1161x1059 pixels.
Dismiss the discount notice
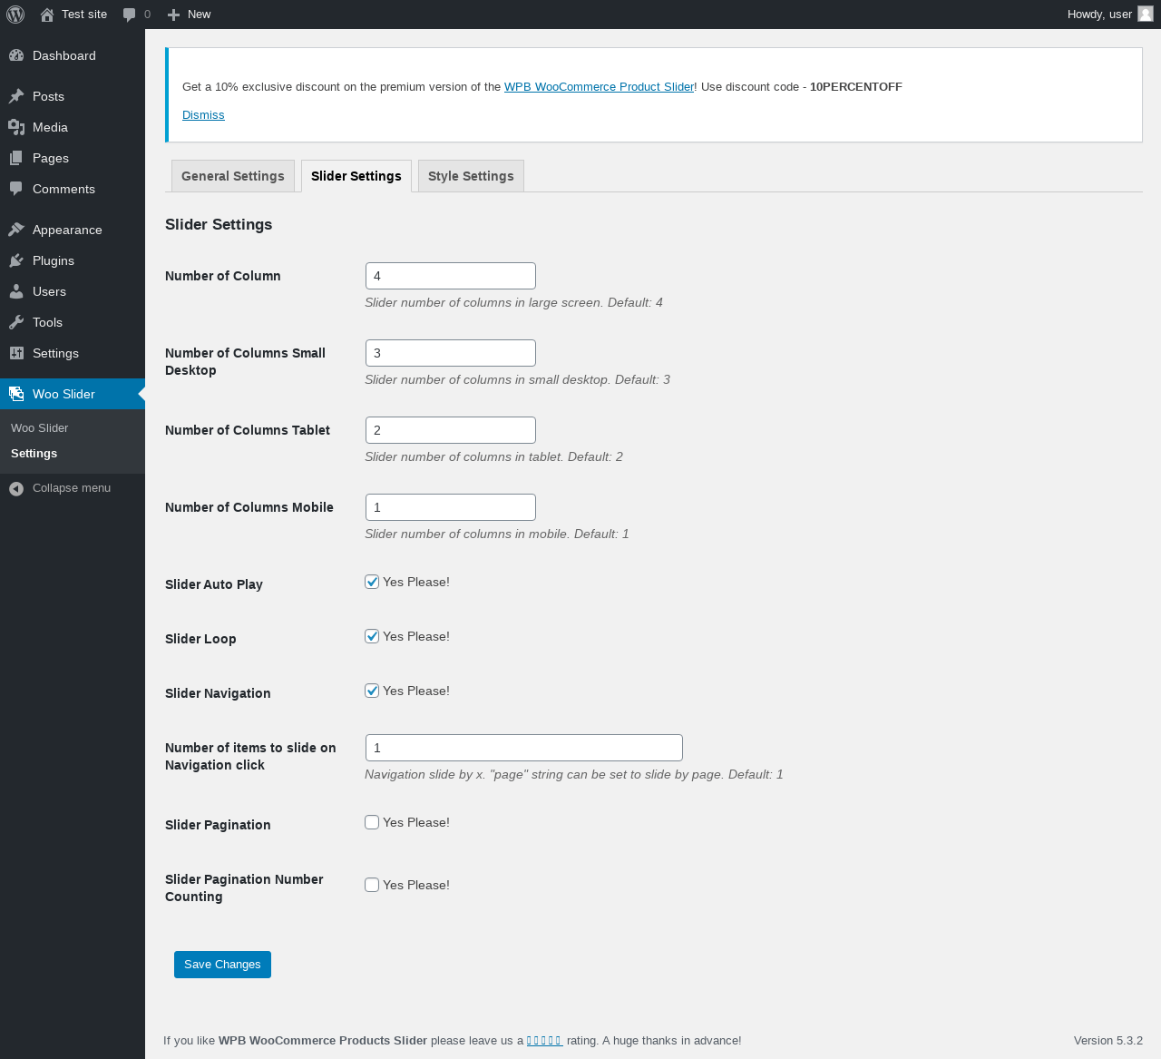tap(203, 114)
